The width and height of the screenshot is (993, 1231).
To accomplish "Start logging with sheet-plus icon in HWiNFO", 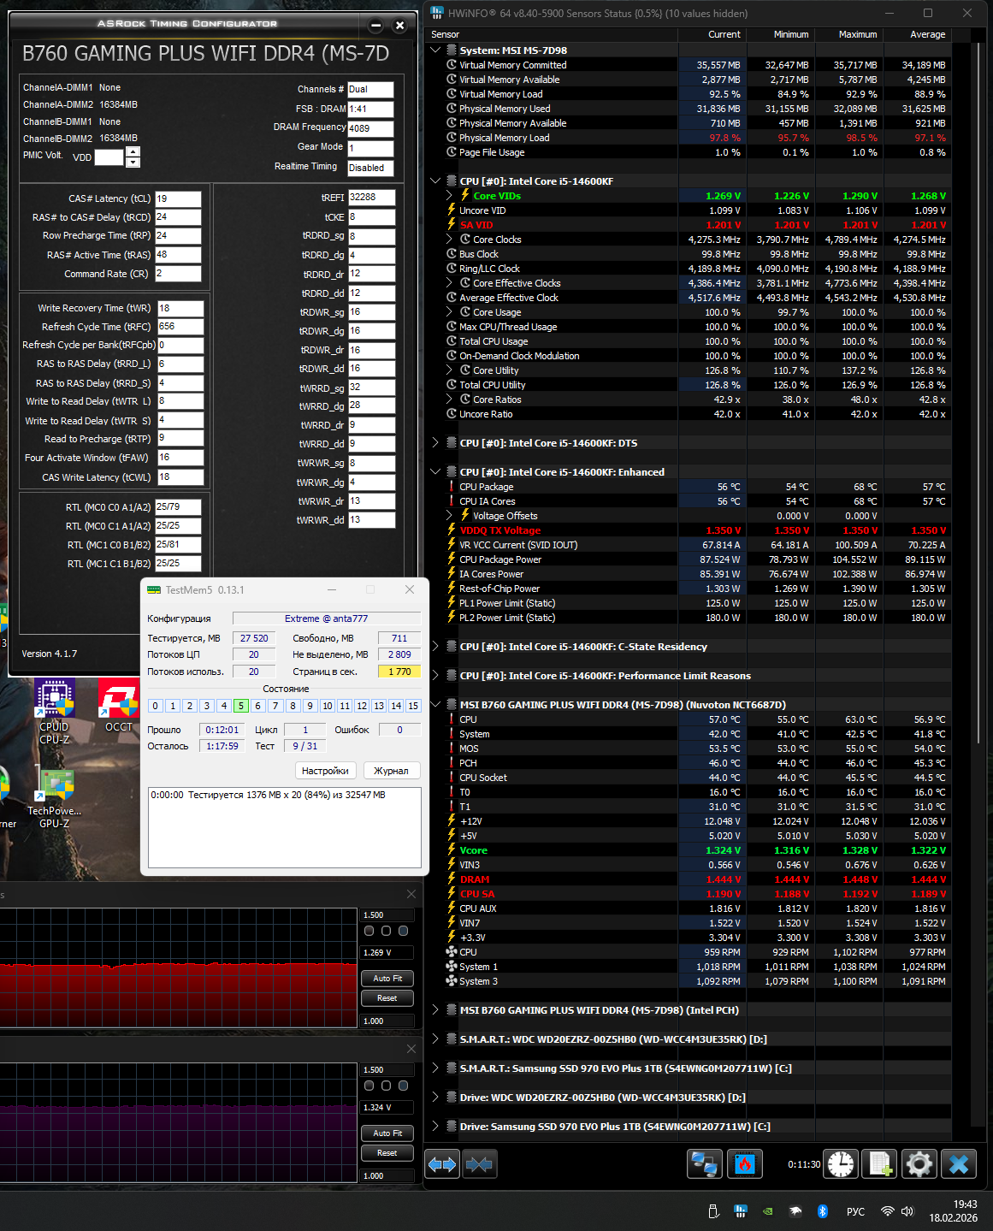I will (x=880, y=1164).
